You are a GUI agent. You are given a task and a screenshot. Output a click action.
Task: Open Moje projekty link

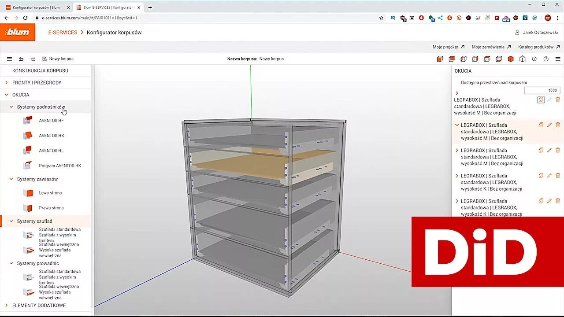coord(449,47)
